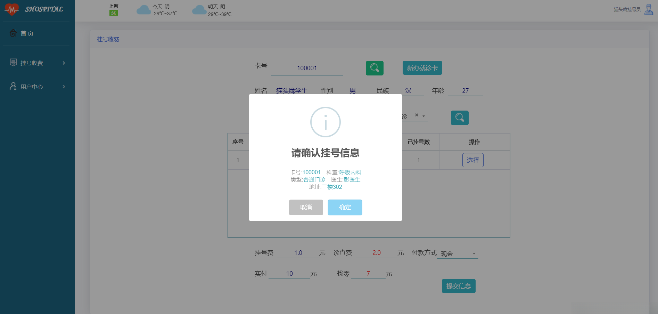
Task: Click the 上海 city label
Action: [x=114, y=6]
